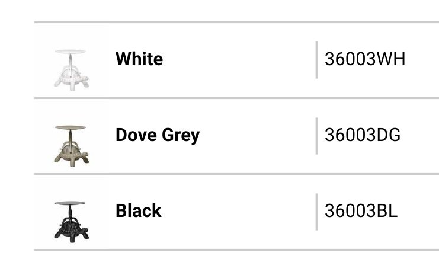Click the grey tabletop in the Dove Grey image

tap(71, 127)
